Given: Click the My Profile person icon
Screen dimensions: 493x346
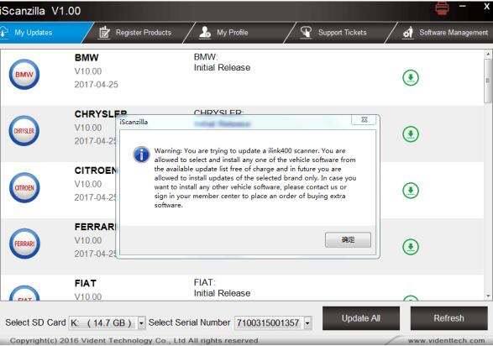Looking at the screenshot, I should (205, 33).
